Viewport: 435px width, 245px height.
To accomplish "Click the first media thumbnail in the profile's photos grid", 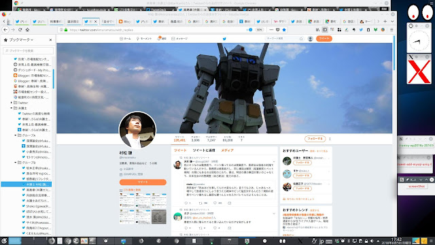I will tap(127, 201).
